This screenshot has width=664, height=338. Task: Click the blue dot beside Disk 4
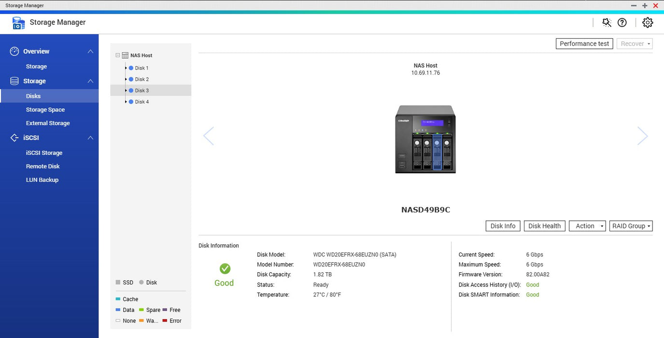131,102
